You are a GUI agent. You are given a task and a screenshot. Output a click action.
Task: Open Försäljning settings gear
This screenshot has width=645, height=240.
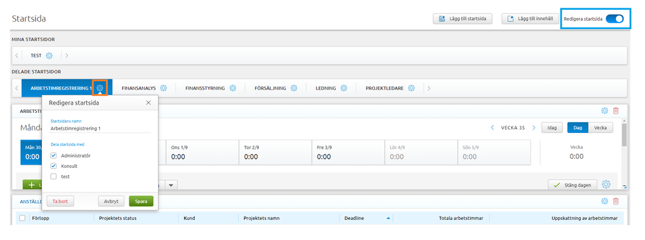(294, 88)
